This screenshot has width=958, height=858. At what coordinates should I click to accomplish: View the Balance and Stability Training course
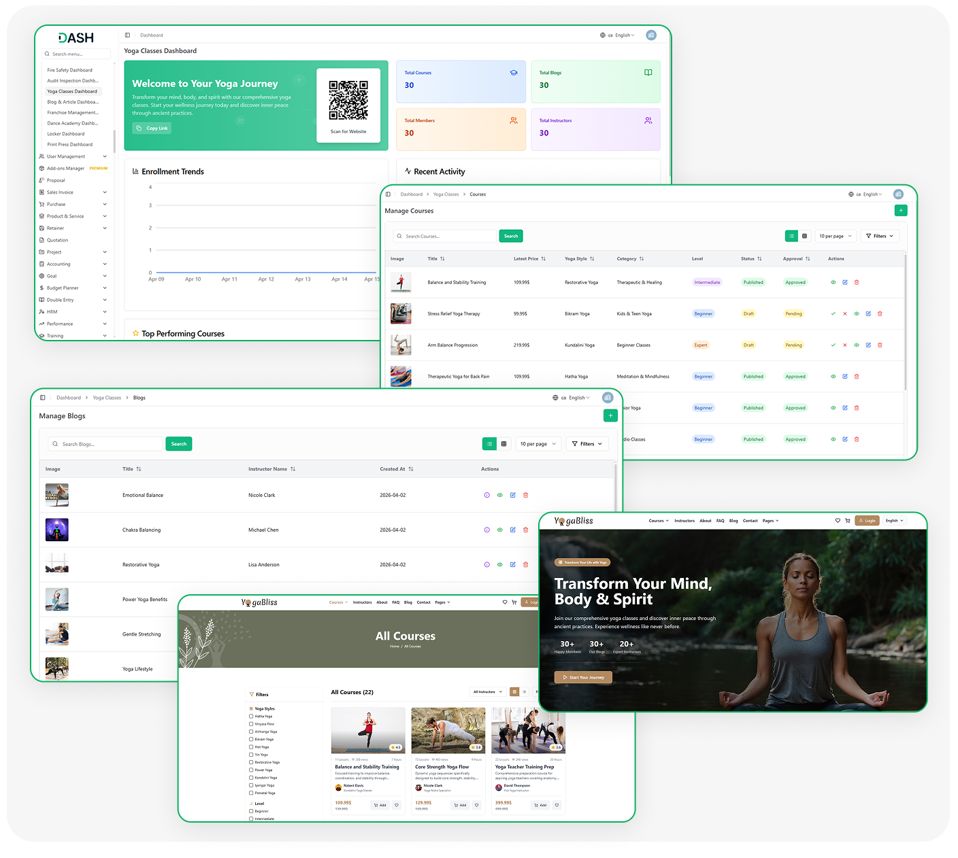833,282
